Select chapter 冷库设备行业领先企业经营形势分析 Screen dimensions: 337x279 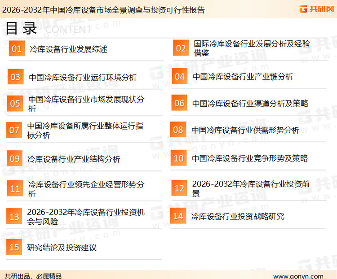tap(86, 189)
